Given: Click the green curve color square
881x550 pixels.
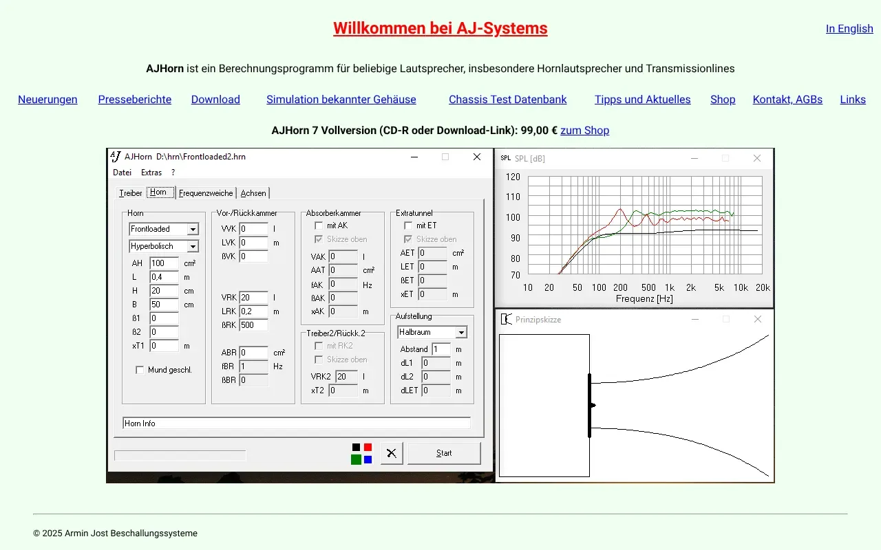Looking at the screenshot, I should (356, 459).
